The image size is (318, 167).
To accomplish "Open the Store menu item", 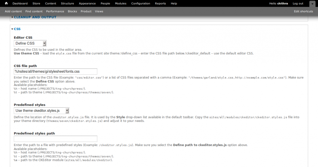I will click(36, 3).
